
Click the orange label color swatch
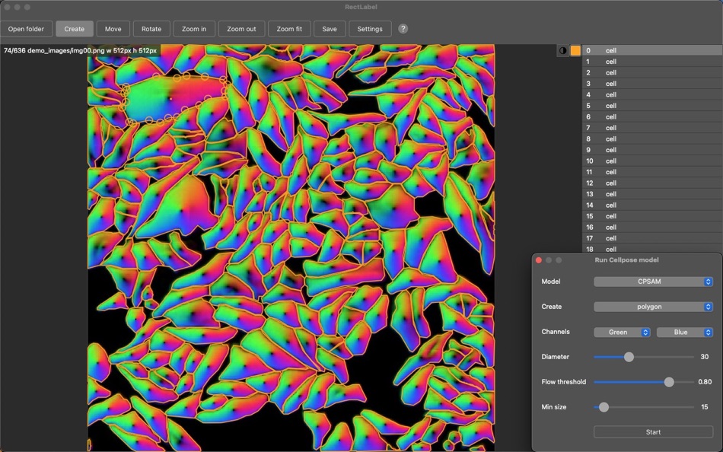pos(575,51)
